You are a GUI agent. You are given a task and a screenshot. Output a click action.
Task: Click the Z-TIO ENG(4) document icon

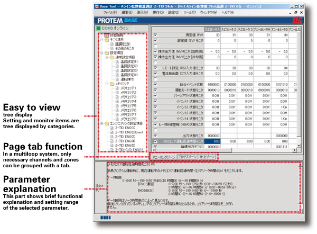click(x=112, y=141)
